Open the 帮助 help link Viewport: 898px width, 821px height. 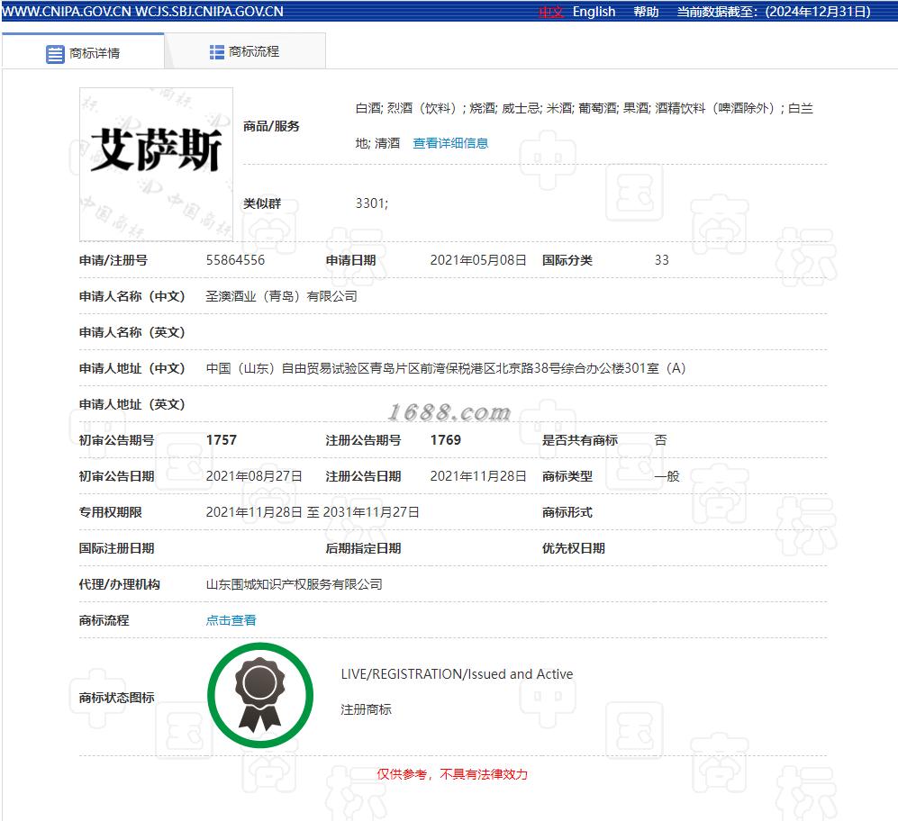[x=646, y=12]
